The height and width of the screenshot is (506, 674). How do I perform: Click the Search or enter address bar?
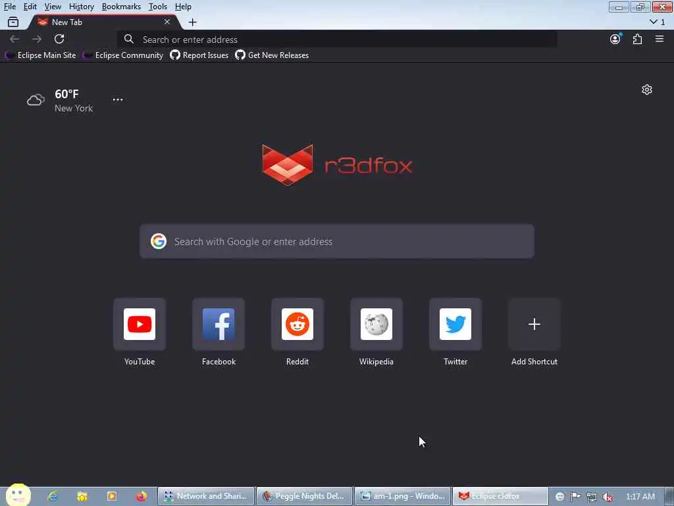point(338,39)
